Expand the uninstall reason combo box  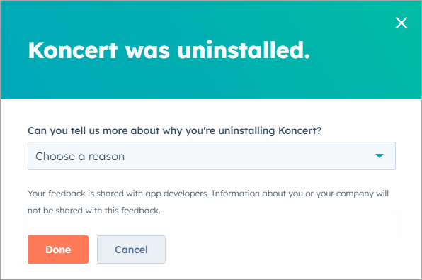tap(212, 156)
